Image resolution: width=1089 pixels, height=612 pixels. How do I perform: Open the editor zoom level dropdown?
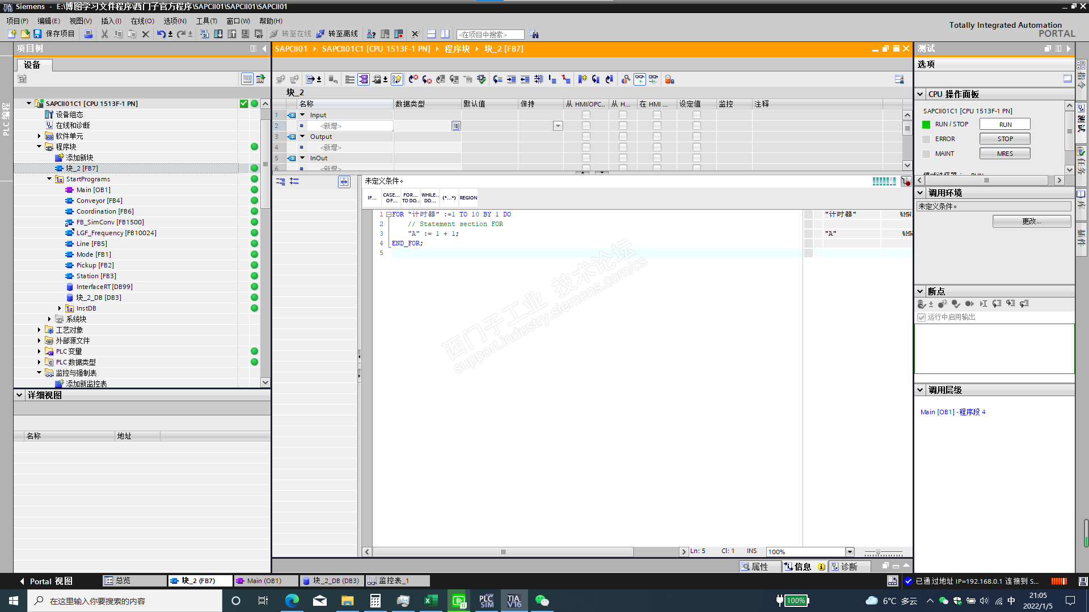pos(849,552)
